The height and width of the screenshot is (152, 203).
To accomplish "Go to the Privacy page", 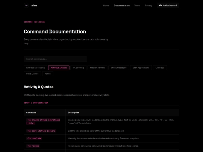I will [x=148, y=6].
